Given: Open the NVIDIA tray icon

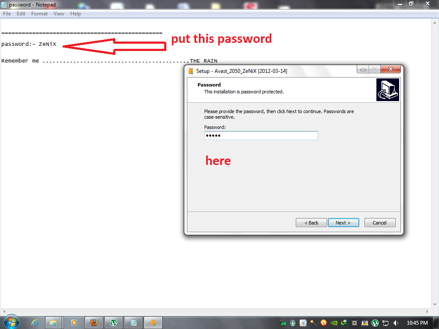Looking at the screenshot, I should tap(334, 323).
